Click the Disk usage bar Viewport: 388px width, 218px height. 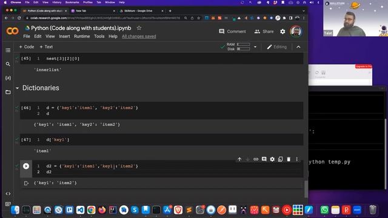244,49
